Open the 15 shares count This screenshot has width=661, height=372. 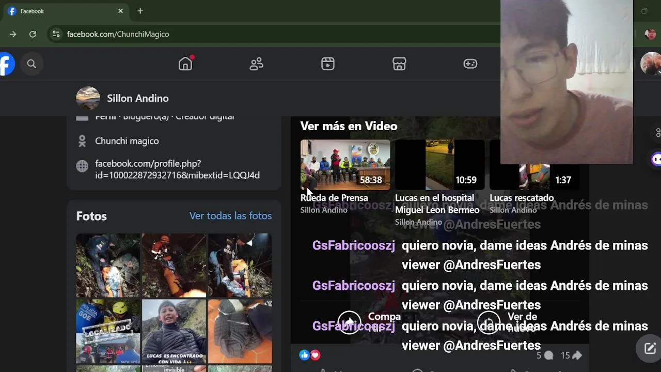point(571,355)
